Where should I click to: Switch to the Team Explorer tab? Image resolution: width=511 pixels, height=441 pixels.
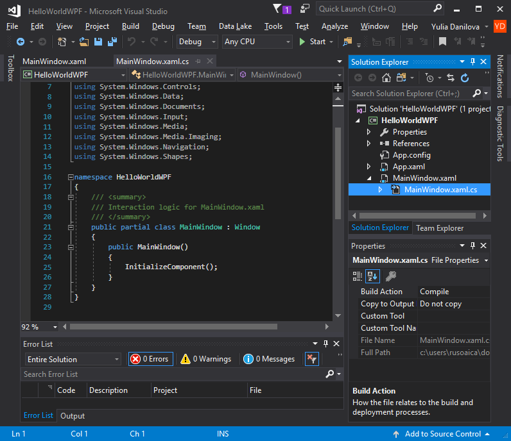point(440,228)
